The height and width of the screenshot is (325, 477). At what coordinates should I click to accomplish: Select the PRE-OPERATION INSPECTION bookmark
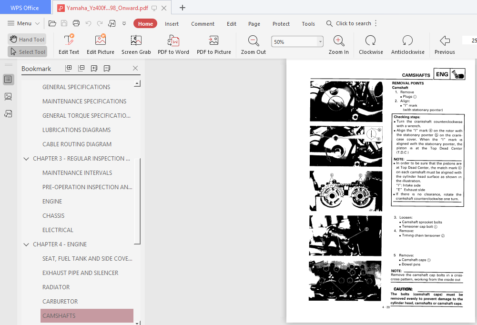click(x=87, y=187)
